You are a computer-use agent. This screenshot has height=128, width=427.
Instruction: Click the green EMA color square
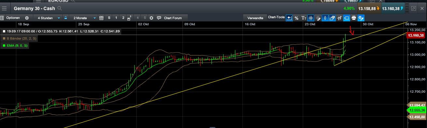[x=4, y=46]
